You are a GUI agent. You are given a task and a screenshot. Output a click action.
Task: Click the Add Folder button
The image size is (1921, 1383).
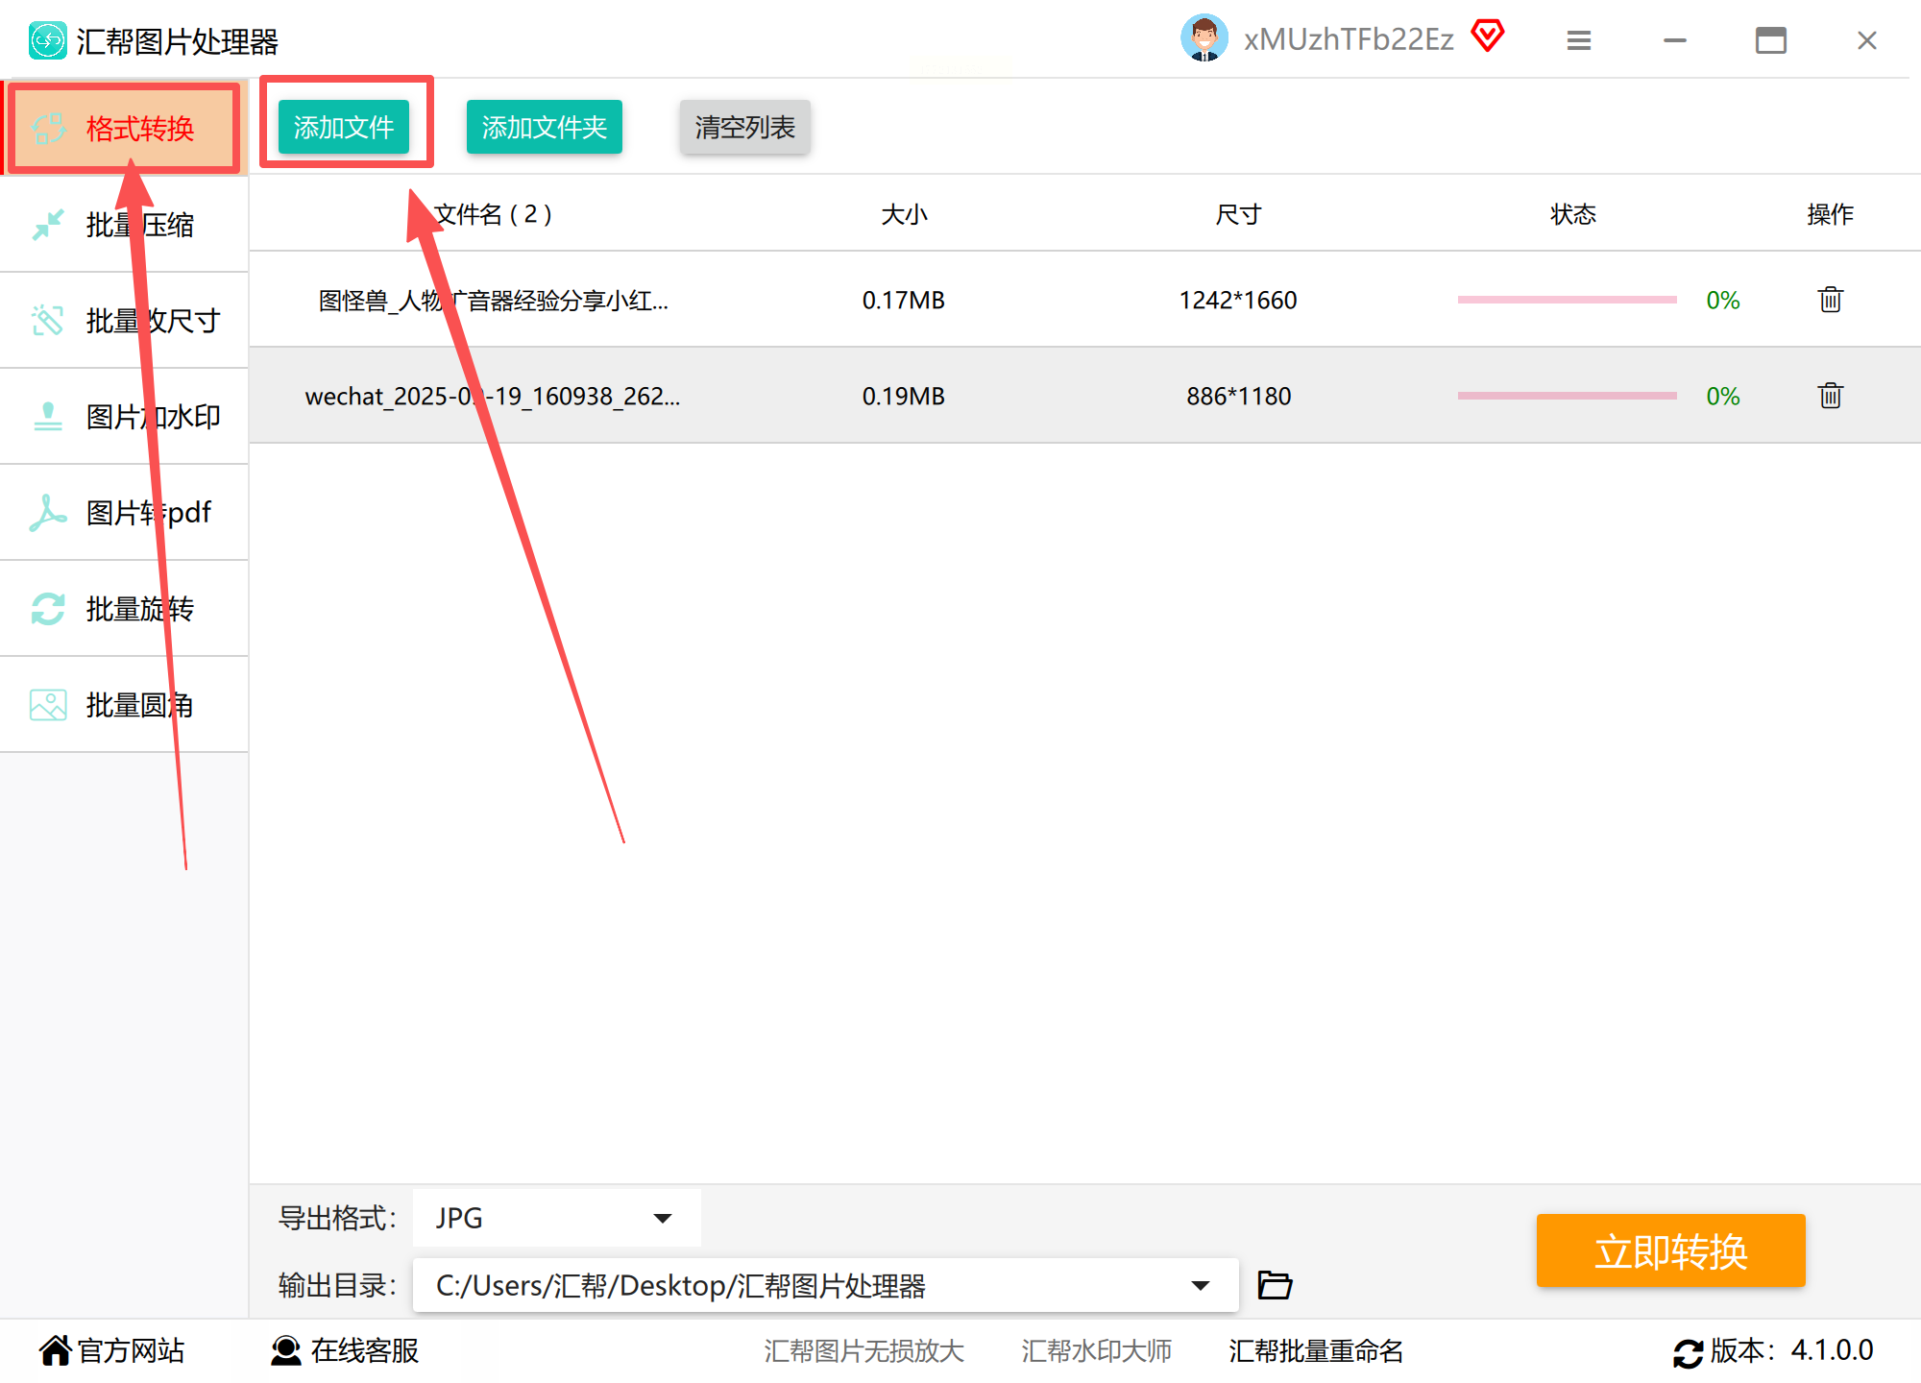click(x=544, y=127)
